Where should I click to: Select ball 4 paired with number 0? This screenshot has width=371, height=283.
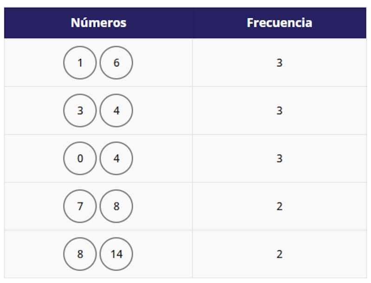tap(116, 158)
